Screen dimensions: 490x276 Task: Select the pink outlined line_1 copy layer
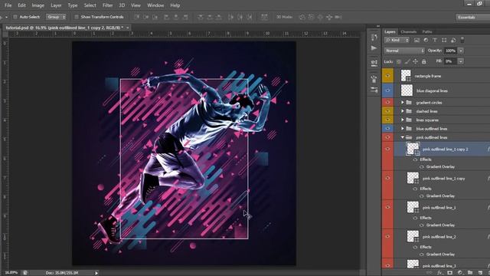(x=443, y=179)
